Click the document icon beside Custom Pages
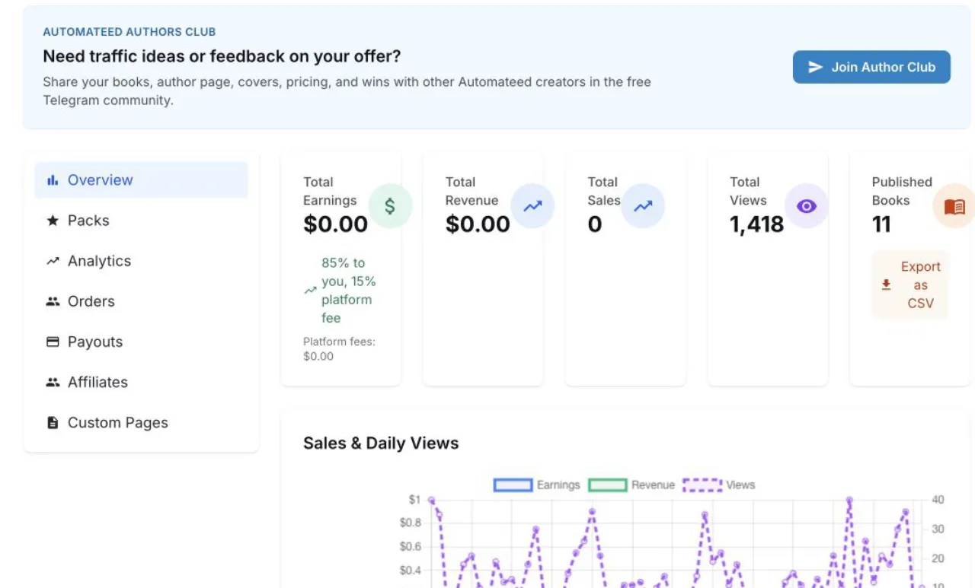 pyautogui.click(x=53, y=422)
